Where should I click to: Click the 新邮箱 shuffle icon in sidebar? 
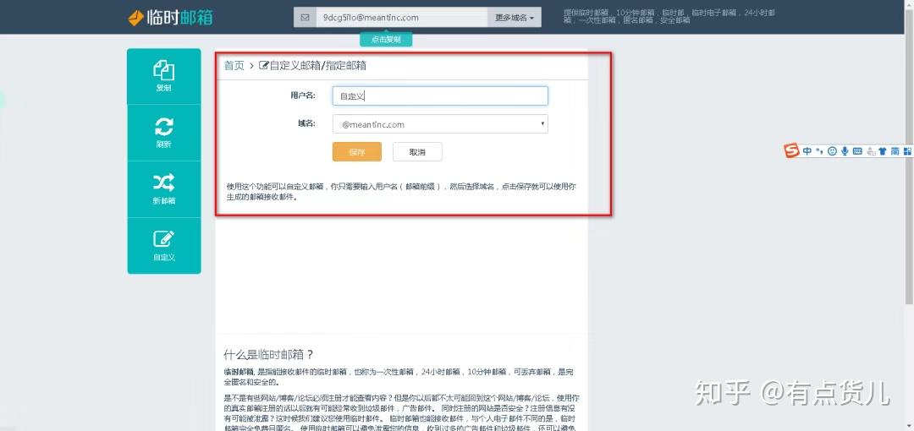tap(164, 183)
